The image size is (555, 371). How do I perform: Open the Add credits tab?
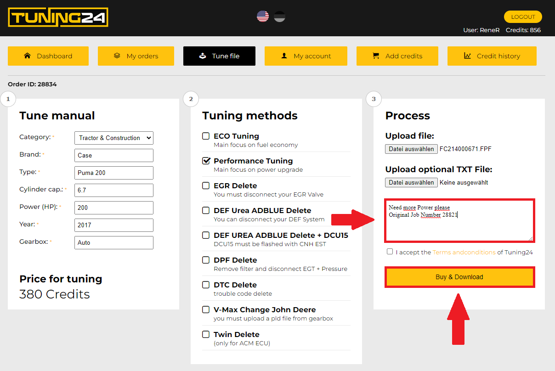point(397,56)
